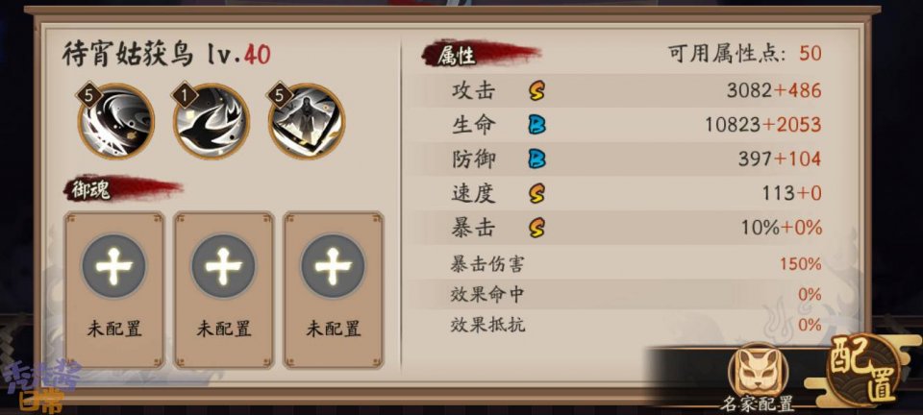Screen dimensions: 923x415
Task: Click the 效果命中 0% row
Action: 636,295
